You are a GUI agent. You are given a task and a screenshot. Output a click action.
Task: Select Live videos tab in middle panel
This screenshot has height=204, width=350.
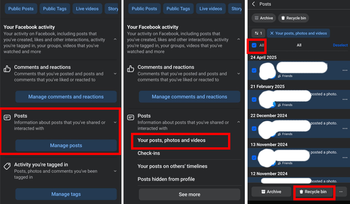[x=211, y=9]
